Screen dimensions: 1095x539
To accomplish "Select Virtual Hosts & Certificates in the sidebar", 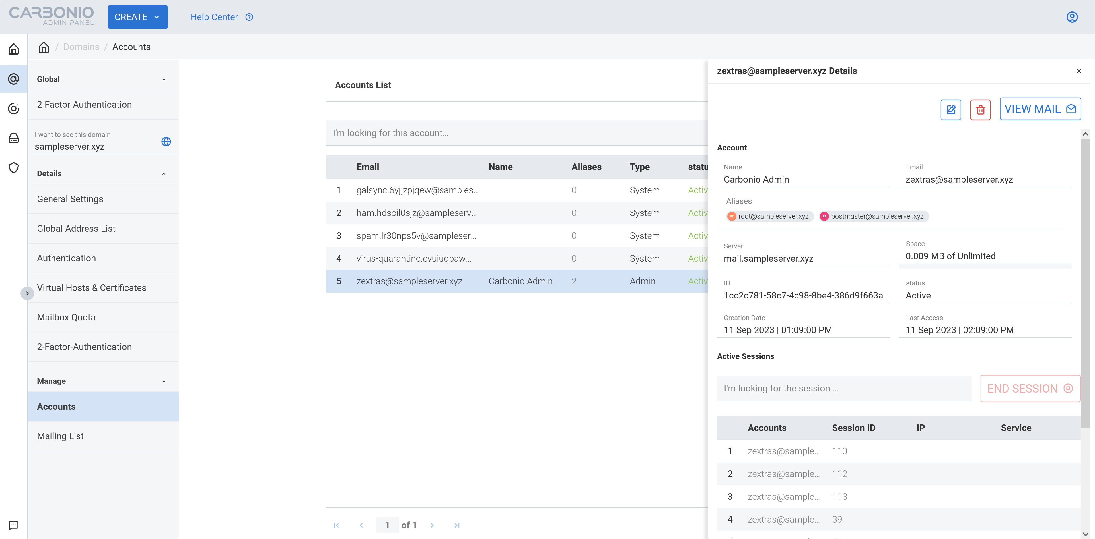I will click(x=91, y=287).
